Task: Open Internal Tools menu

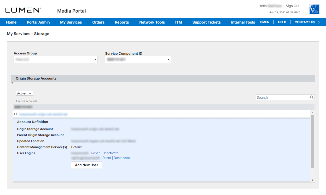Action: [243, 22]
